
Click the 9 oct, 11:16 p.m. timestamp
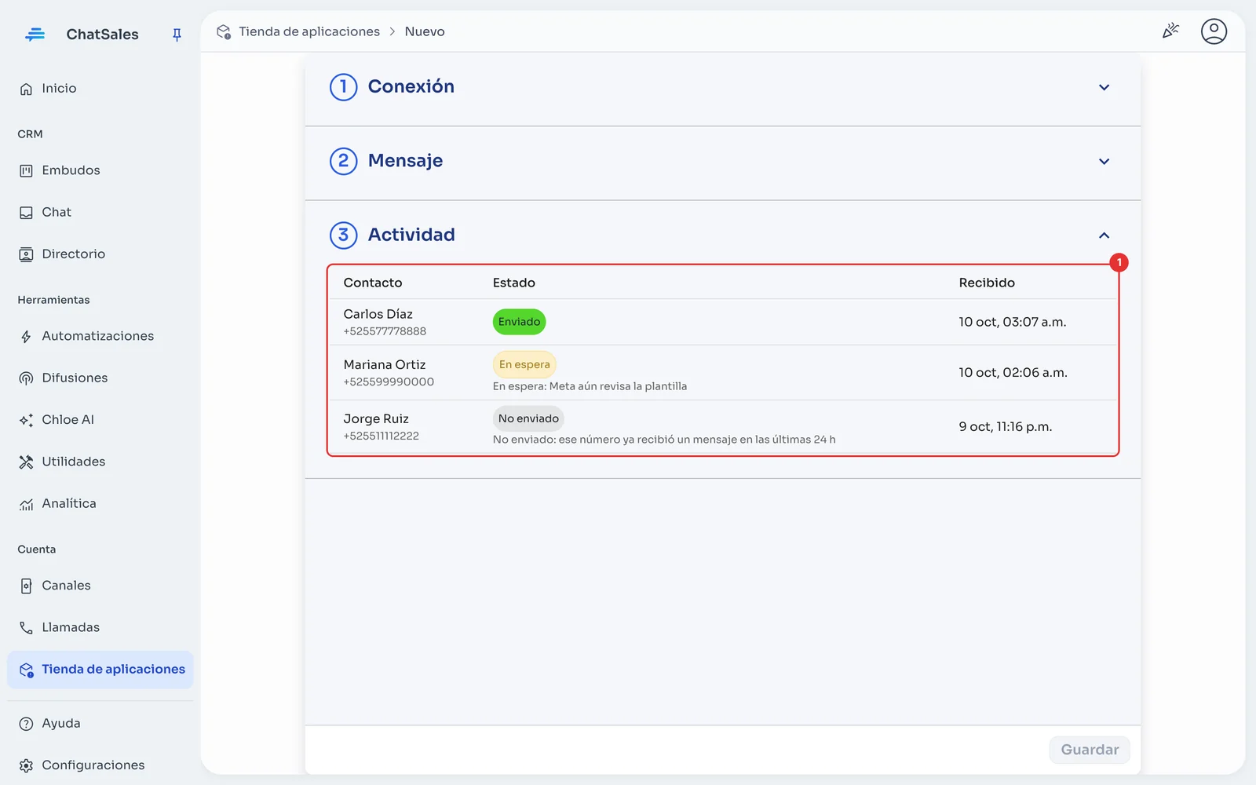click(1005, 427)
